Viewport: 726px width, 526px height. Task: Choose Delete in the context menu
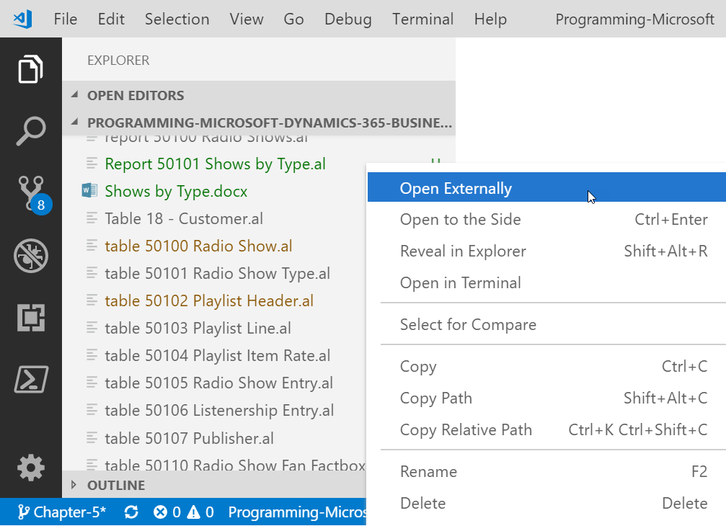[x=546, y=503]
